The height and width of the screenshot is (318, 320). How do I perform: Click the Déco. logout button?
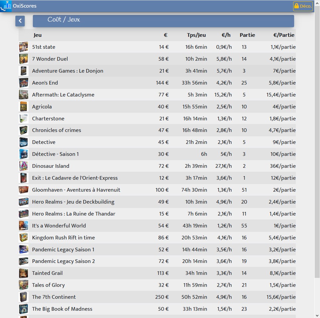(303, 6)
